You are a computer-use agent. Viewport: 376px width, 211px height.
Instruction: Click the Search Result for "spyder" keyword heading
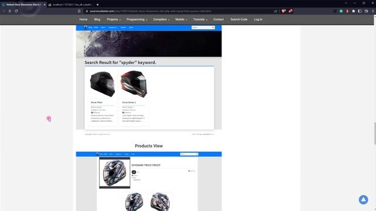point(120,63)
